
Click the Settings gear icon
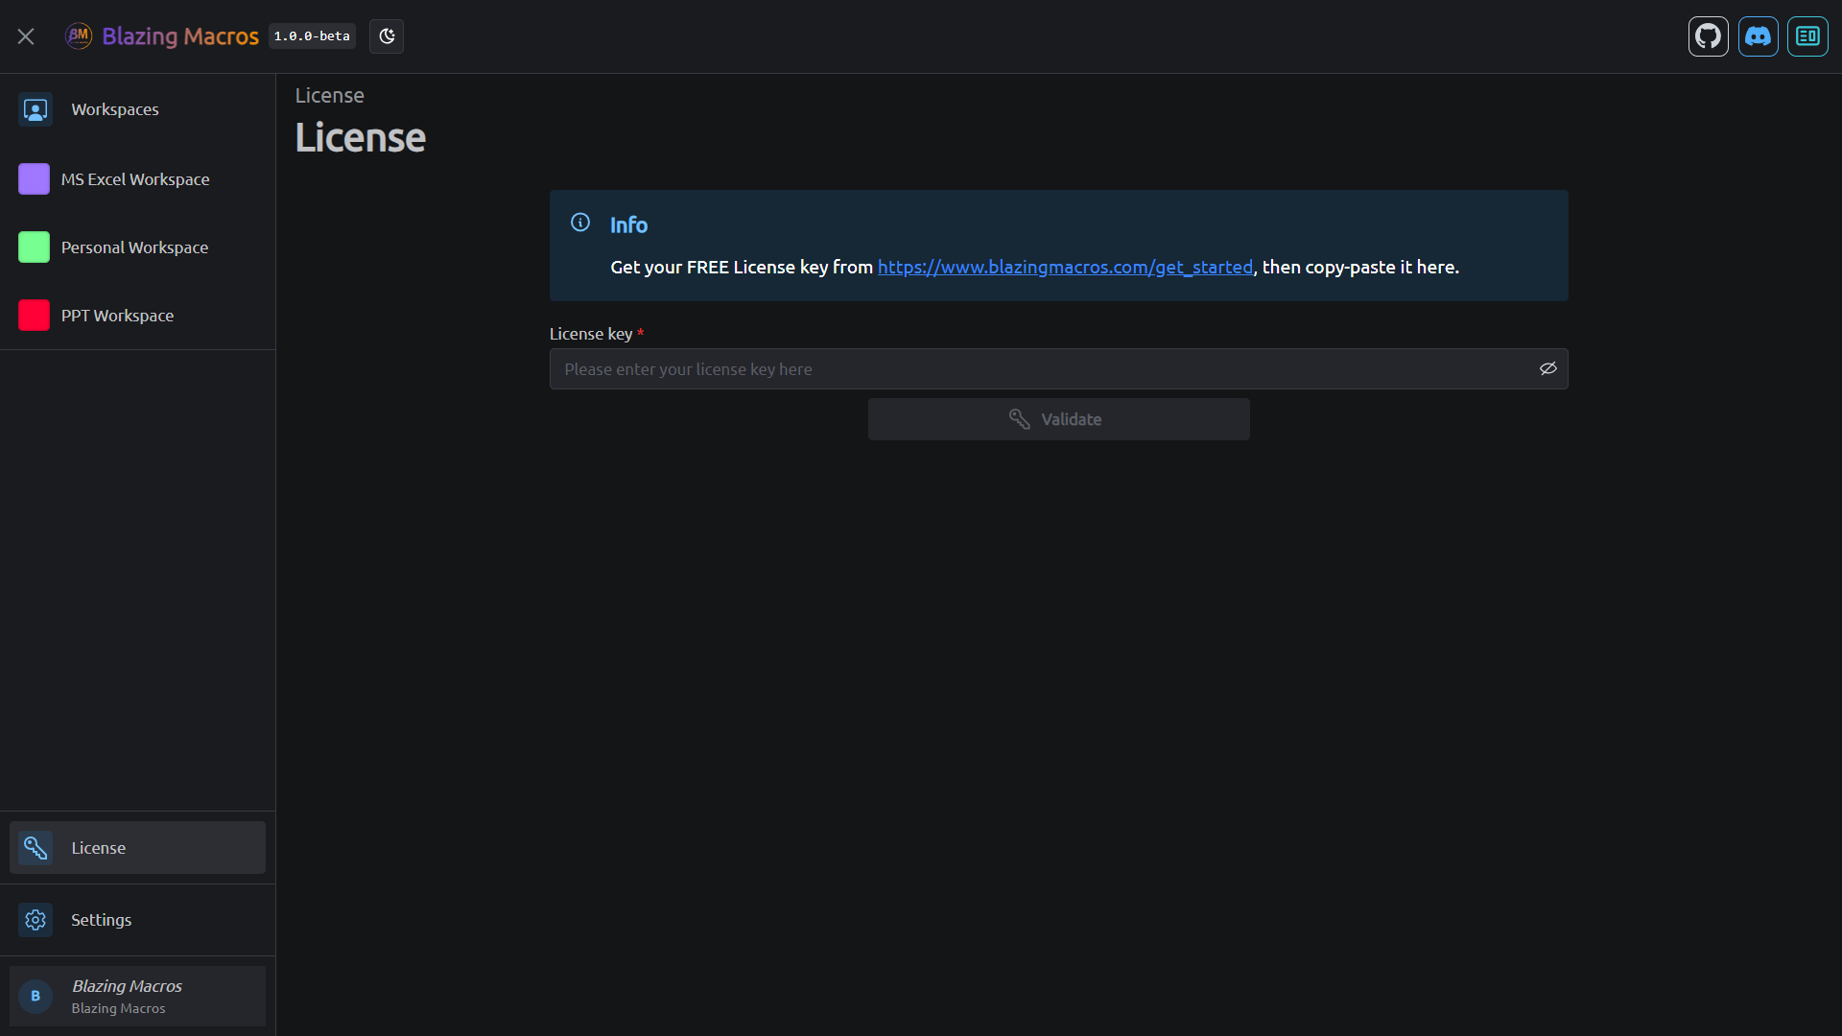point(35,920)
